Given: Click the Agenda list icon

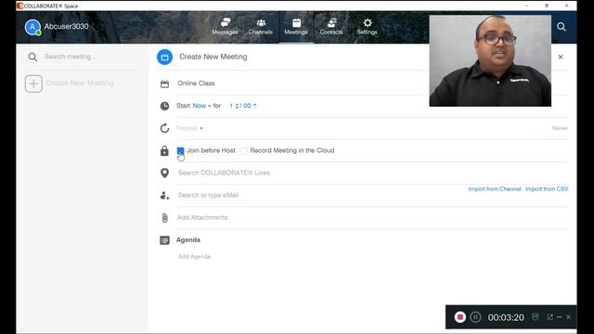Looking at the screenshot, I should (x=164, y=240).
